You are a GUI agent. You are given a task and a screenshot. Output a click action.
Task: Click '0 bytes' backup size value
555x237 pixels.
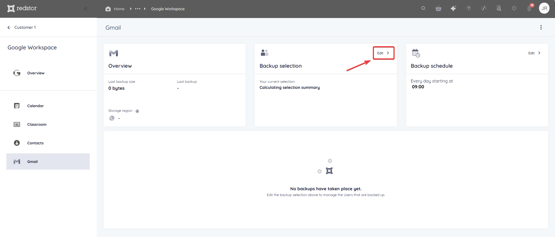click(116, 88)
